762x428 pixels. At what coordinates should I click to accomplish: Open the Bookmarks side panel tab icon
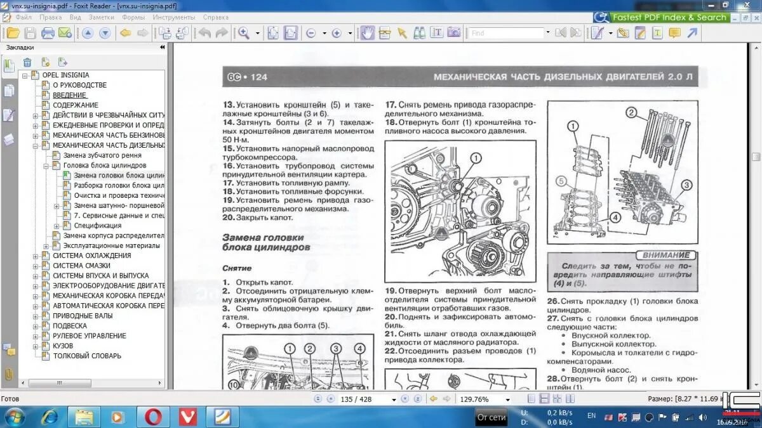coord(9,65)
